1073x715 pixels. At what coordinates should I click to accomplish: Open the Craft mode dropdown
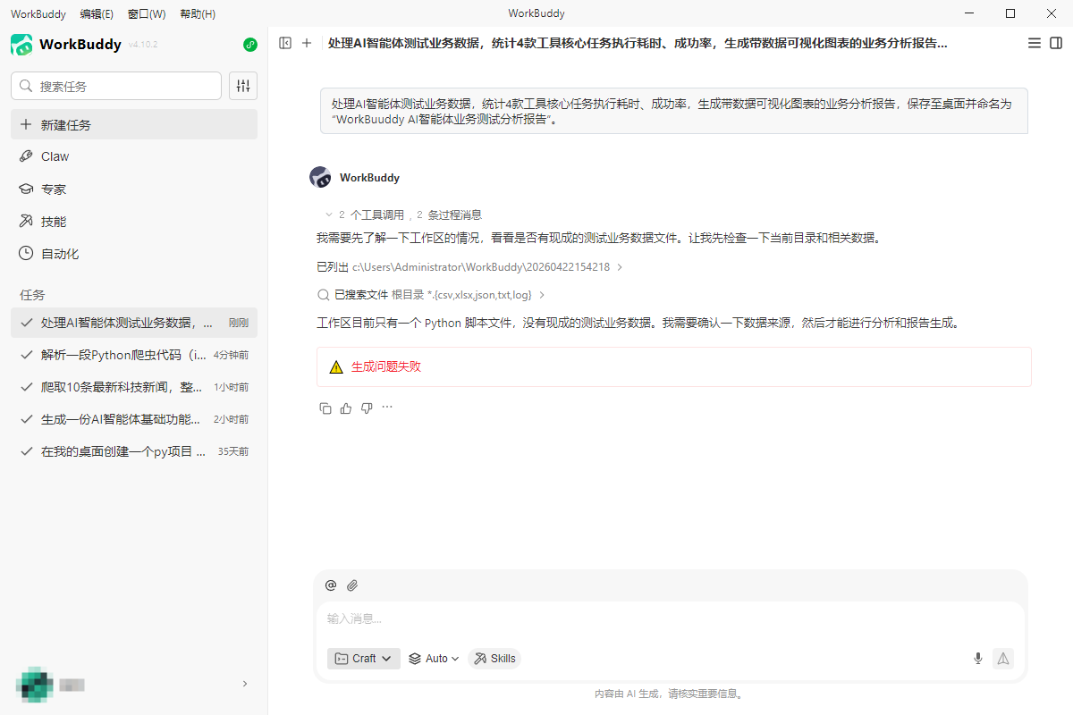coord(364,659)
